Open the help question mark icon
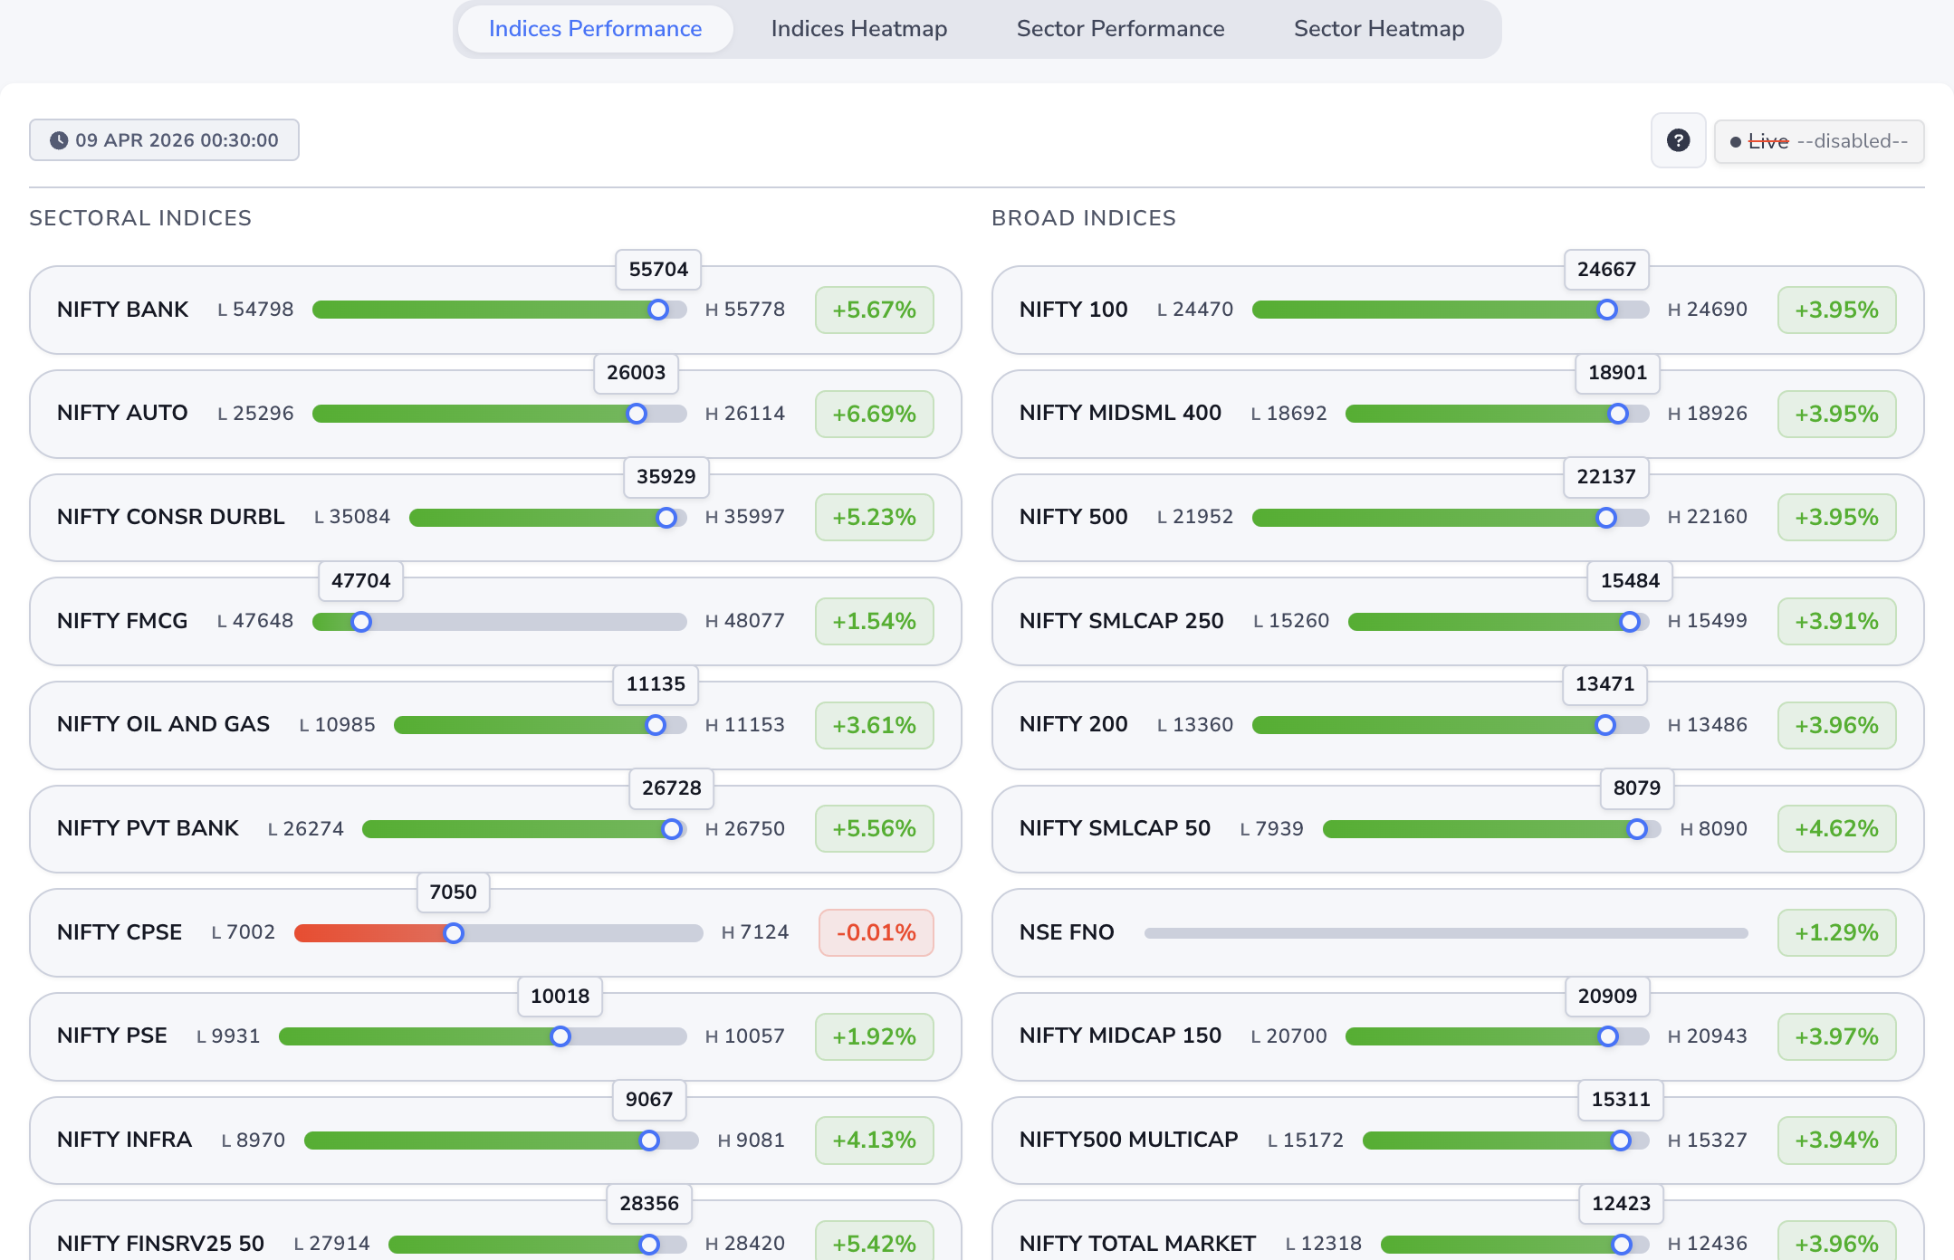Image resolution: width=1954 pixels, height=1260 pixels. tap(1678, 140)
